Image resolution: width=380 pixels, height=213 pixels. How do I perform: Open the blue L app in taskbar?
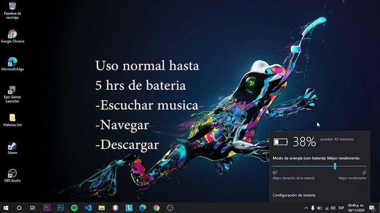[129, 208]
